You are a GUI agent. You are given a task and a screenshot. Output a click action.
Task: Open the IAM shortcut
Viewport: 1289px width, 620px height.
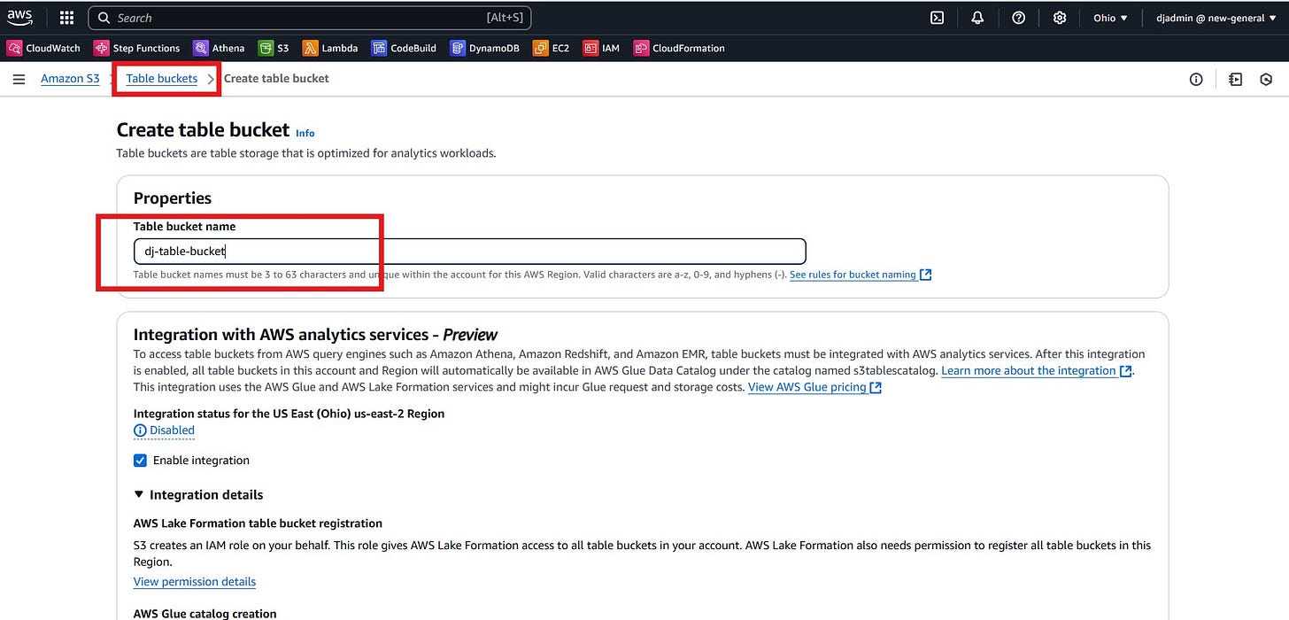[x=601, y=48]
